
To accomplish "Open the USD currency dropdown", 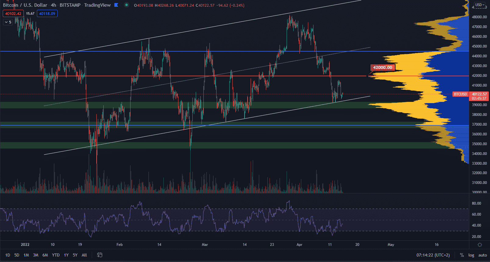I will [480, 5].
